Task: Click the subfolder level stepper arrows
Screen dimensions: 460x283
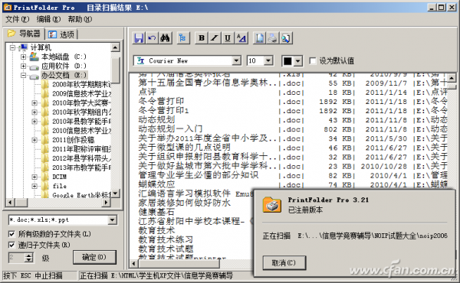Action: (x=29, y=258)
